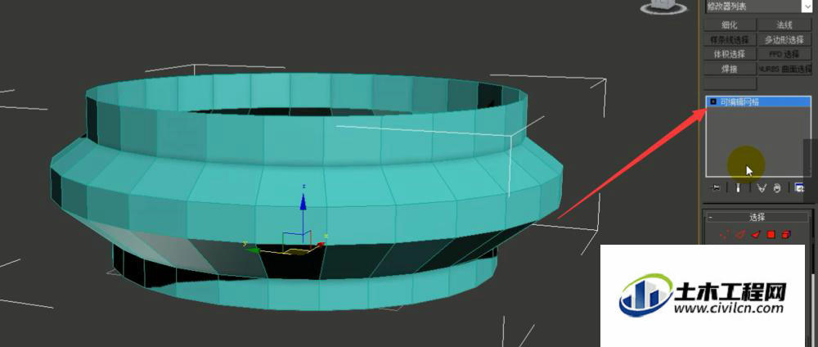The width and height of the screenshot is (818, 347).
Task: Click the 法线 modifier button
Action: pos(784,25)
